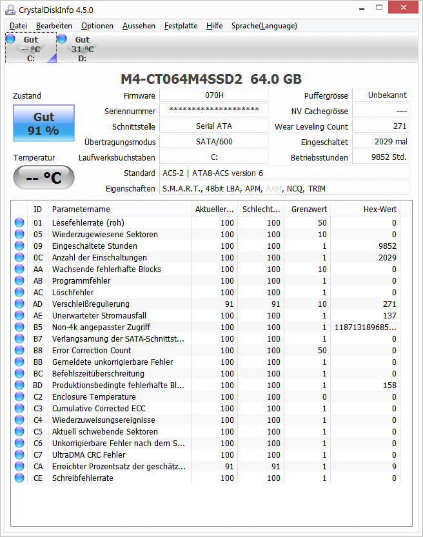Click the status orb for Wachsende fehlerhafte Blocks

click(19, 269)
